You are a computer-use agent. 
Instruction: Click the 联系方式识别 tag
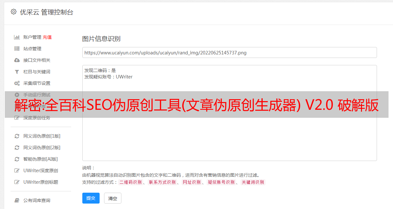coord(162,182)
